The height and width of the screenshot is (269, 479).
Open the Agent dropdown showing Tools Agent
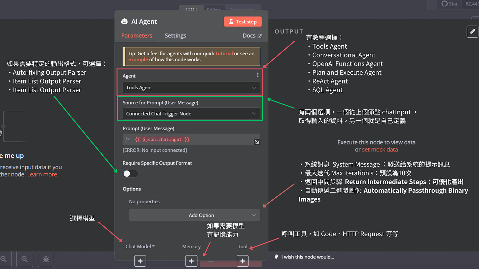[x=191, y=87]
